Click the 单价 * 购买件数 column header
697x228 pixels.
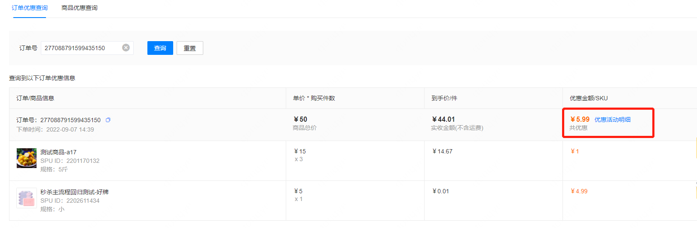point(314,98)
